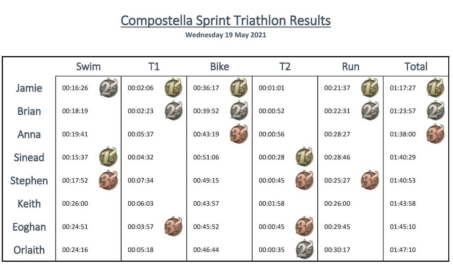The width and height of the screenshot is (453, 265).
Task: Click Jamie's gold medal in Total column
Action: coord(436,88)
